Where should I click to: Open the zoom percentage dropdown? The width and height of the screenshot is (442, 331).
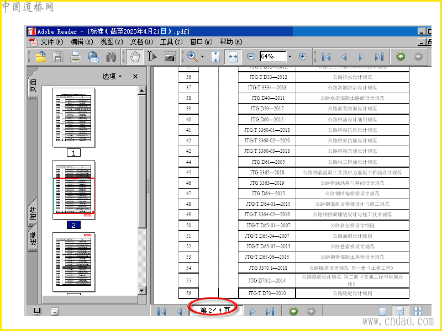click(x=290, y=57)
